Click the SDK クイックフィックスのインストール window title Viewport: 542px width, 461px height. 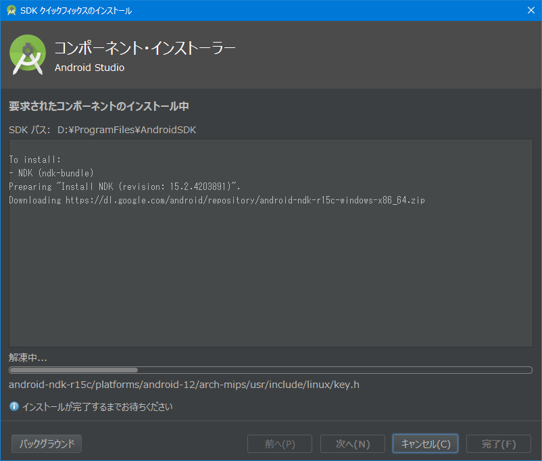(76, 11)
